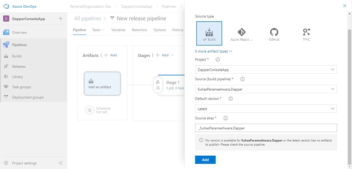Screen dimensions: 352x169
Task: Open the 1 job, 0 task link
Action: pos(175,88)
